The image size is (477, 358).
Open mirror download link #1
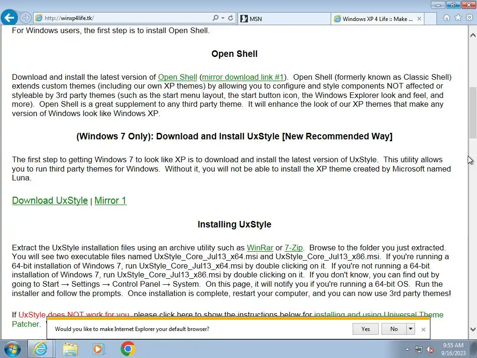(243, 77)
